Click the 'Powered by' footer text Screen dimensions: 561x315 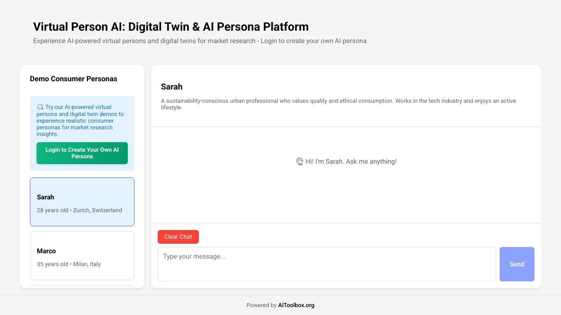pyautogui.click(x=261, y=305)
